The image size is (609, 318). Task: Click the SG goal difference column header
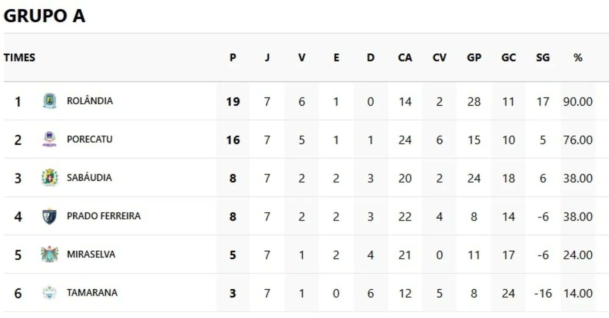click(x=543, y=58)
